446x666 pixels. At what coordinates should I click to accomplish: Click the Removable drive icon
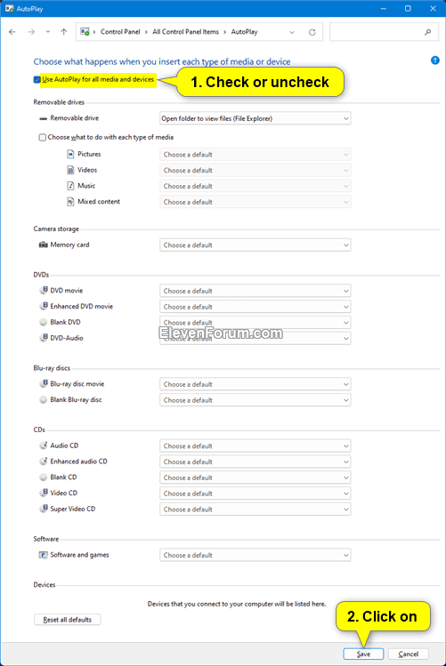43,118
